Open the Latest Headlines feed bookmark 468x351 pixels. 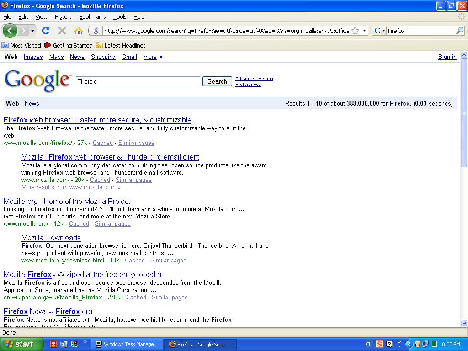point(121,45)
